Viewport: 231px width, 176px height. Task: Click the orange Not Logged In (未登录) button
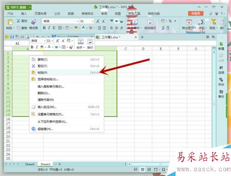coord(195,13)
